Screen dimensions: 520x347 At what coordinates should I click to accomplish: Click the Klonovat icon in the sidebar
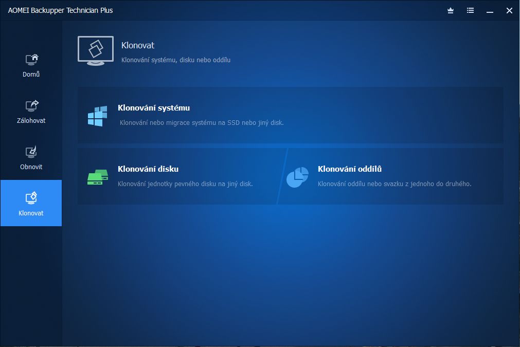31,198
